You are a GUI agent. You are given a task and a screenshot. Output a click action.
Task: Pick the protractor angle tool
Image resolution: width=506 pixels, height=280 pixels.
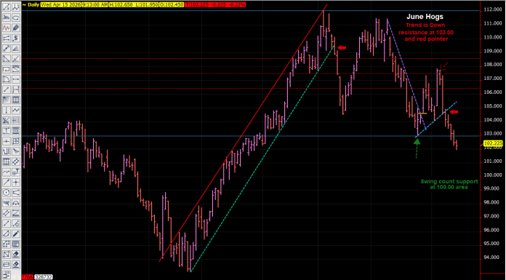[x=6, y=234]
